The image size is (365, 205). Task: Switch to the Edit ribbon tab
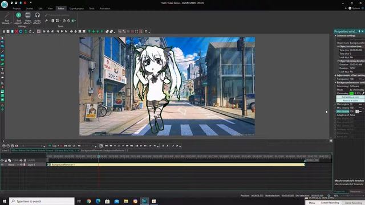(40, 9)
